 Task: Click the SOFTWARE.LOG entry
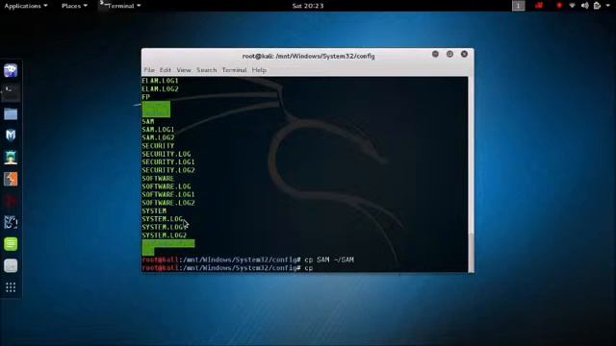coord(167,186)
